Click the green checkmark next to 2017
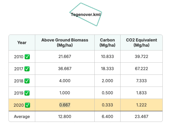 pyautogui.click(x=27, y=69)
